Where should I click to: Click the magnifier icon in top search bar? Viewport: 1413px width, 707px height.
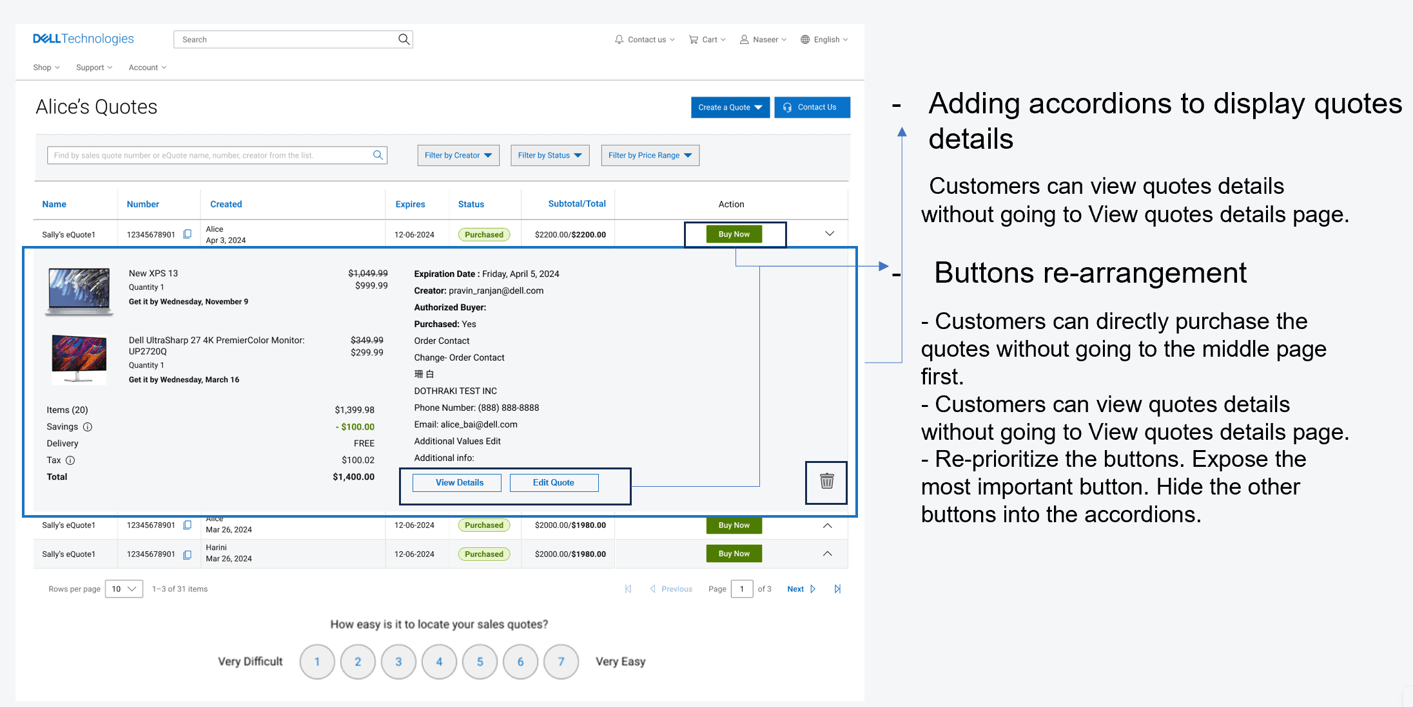(404, 39)
